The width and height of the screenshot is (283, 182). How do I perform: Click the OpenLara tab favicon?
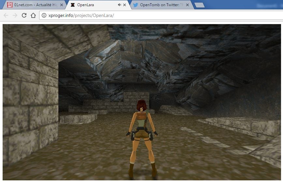pos(73,5)
